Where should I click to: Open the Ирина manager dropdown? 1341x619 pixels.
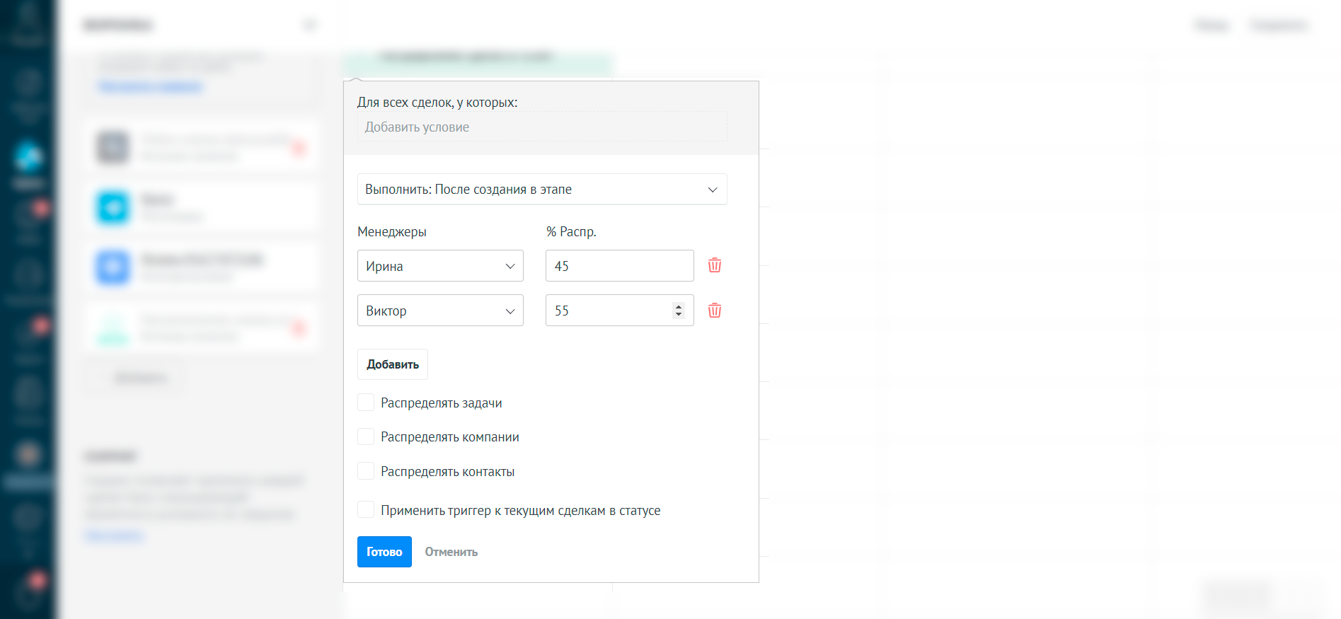(439, 266)
